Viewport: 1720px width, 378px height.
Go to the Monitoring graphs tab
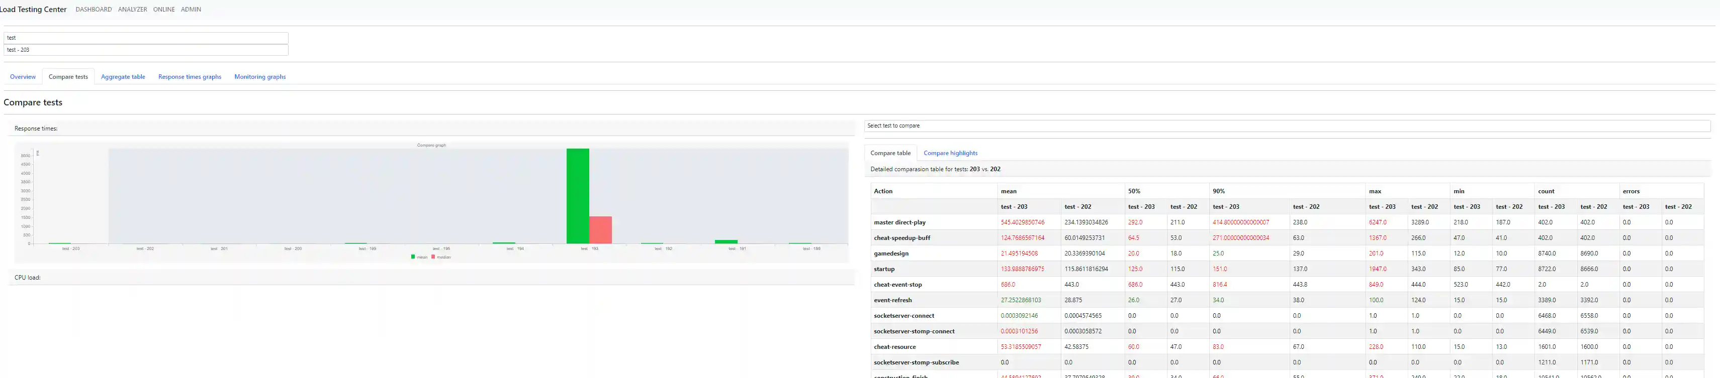[x=260, y=77]
